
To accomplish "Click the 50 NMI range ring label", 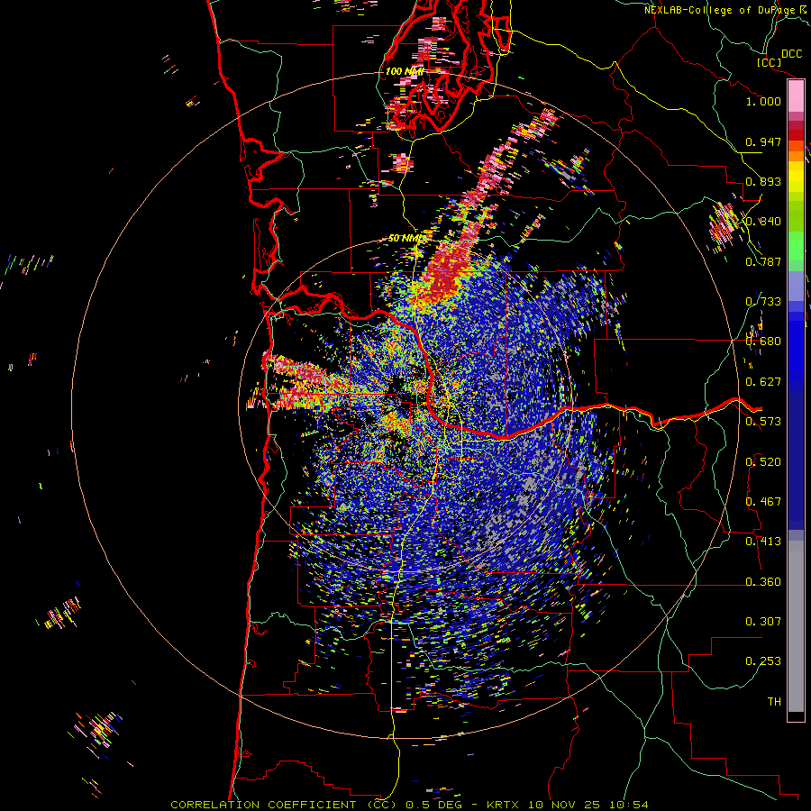I will click(x=406, y=239).
